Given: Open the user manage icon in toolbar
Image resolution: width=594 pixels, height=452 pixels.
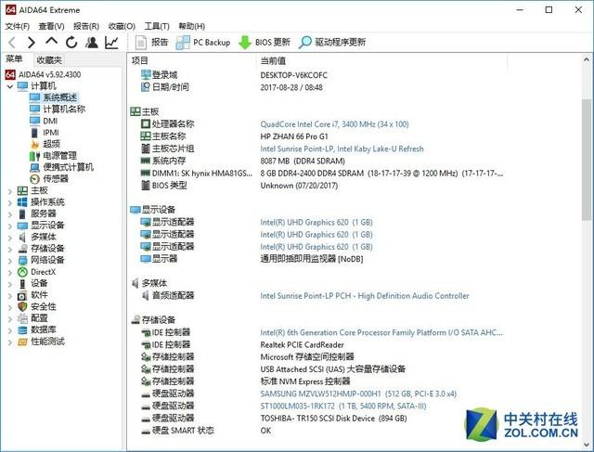Looking at the screenshot, I should coord(91,43).
